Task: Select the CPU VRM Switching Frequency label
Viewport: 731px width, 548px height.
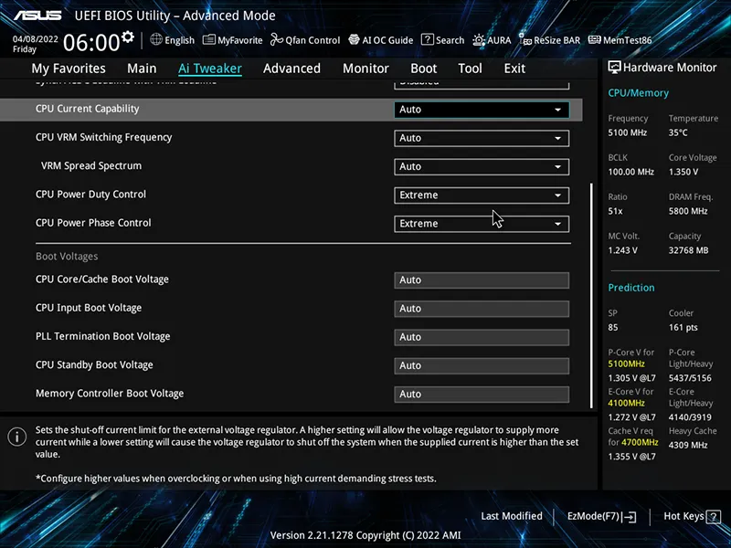Action: click(x=103, y=137)
